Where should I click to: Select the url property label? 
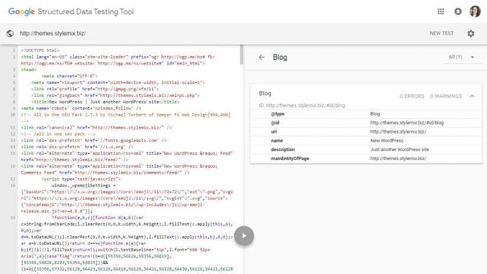(274, 132)
